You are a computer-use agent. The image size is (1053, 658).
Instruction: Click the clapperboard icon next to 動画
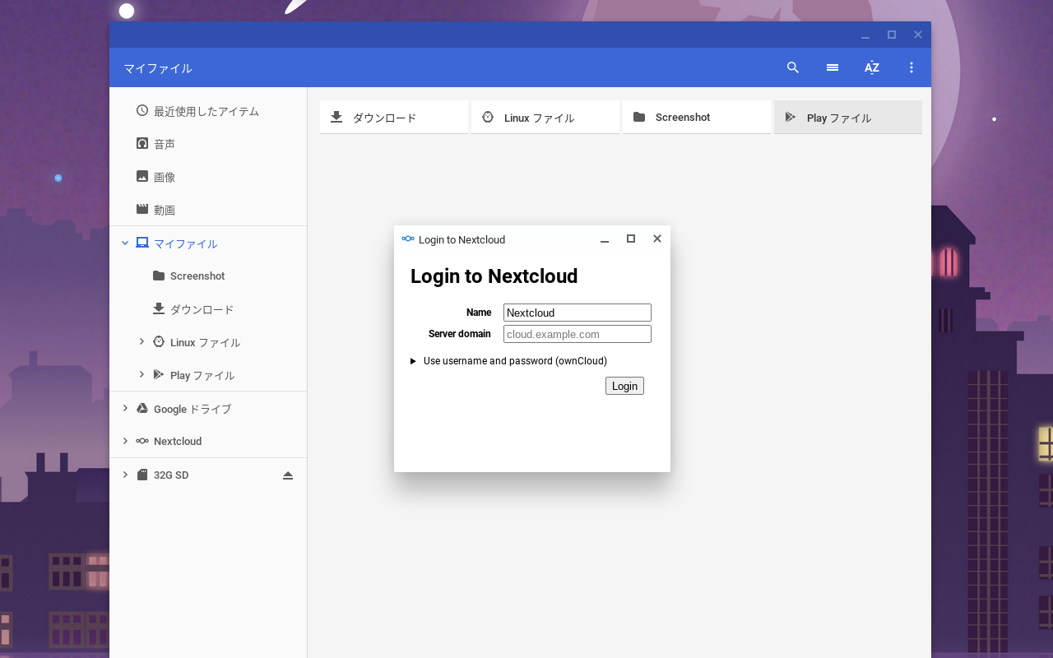(x=142, y=209)
